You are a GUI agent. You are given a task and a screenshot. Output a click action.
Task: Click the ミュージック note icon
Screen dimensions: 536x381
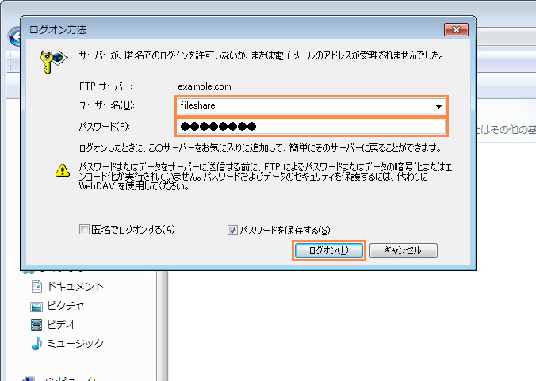click(x=36, y=344)
